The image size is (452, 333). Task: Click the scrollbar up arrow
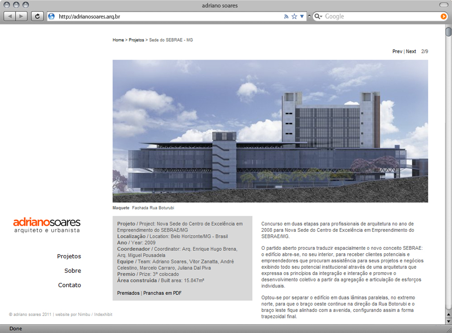[x=448, y=314]
